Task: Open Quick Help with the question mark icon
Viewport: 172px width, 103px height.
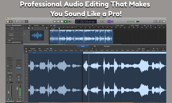Action: click(x=14, y=21)
